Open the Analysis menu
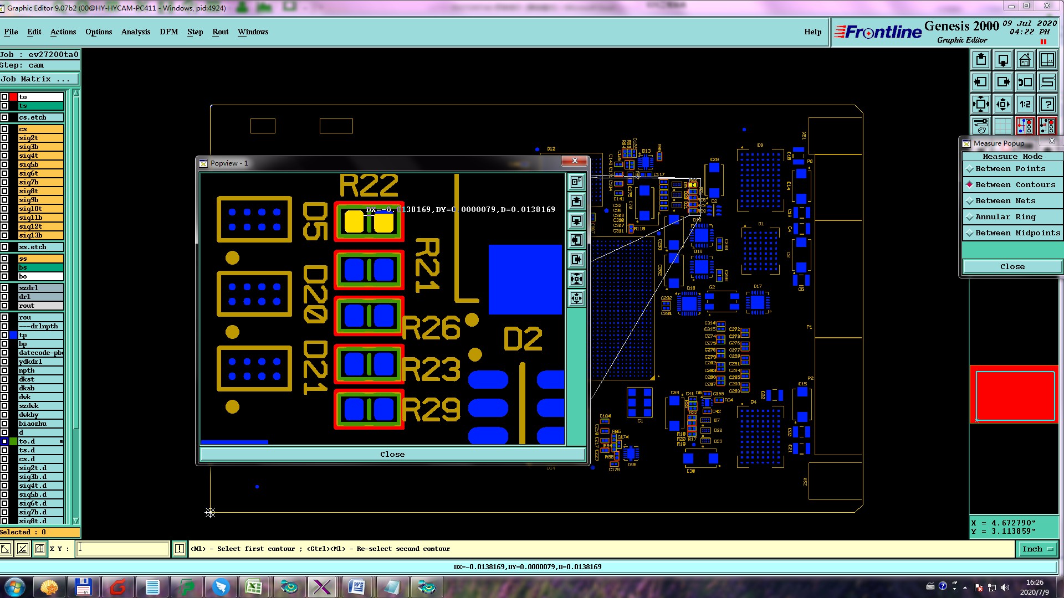This screenshot has width=1064, height=598. tap(135, 32)
